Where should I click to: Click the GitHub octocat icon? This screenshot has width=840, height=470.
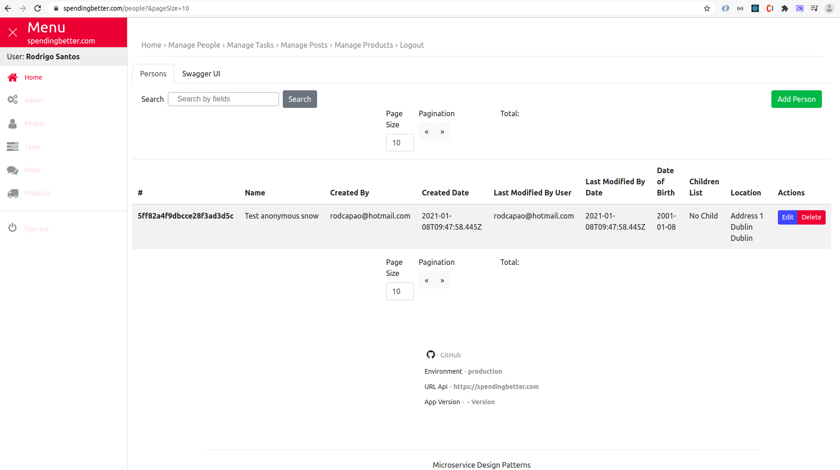pyautogui.click(x=431, y=355)
